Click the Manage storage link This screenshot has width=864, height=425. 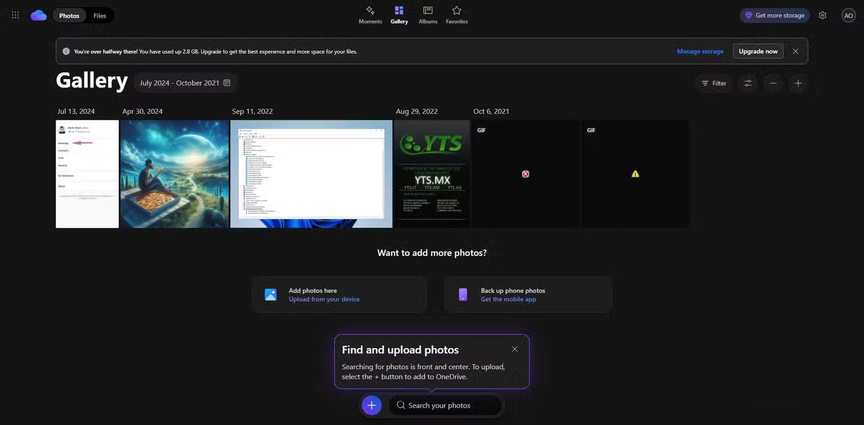pyautogui.click(x=700, y=51)
